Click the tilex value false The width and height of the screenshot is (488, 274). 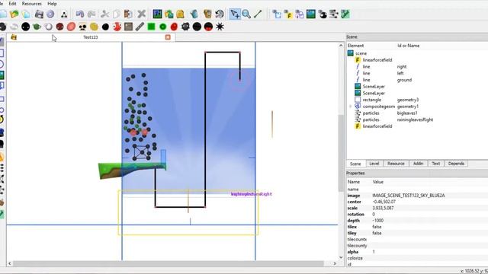tap(377, 227)
